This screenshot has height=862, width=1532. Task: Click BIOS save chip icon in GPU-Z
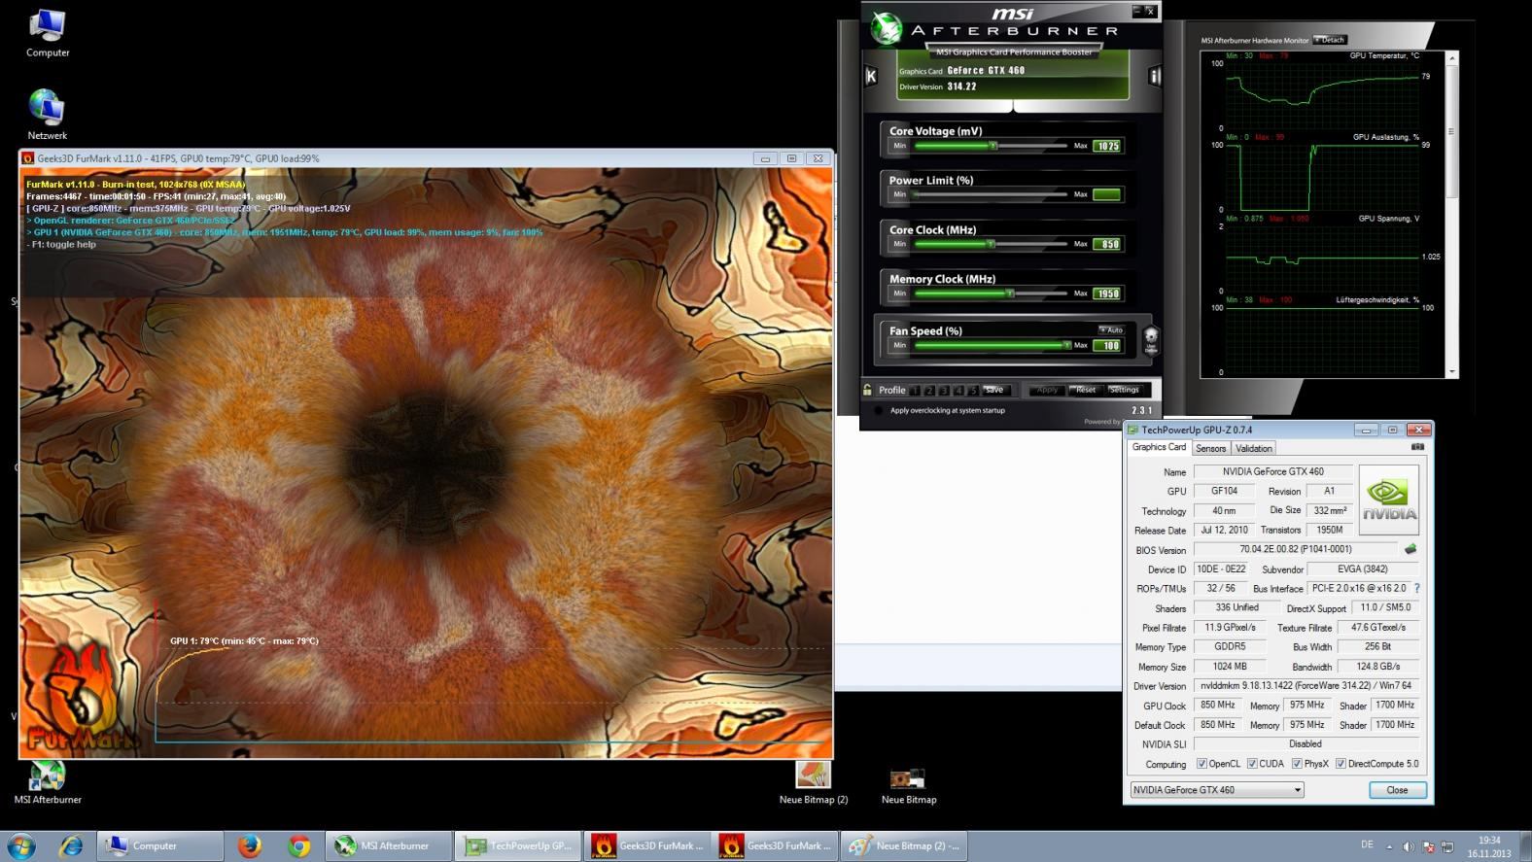click(x=1410, y=549)
